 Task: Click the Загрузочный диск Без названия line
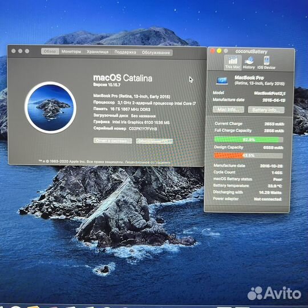pos(124,116)
